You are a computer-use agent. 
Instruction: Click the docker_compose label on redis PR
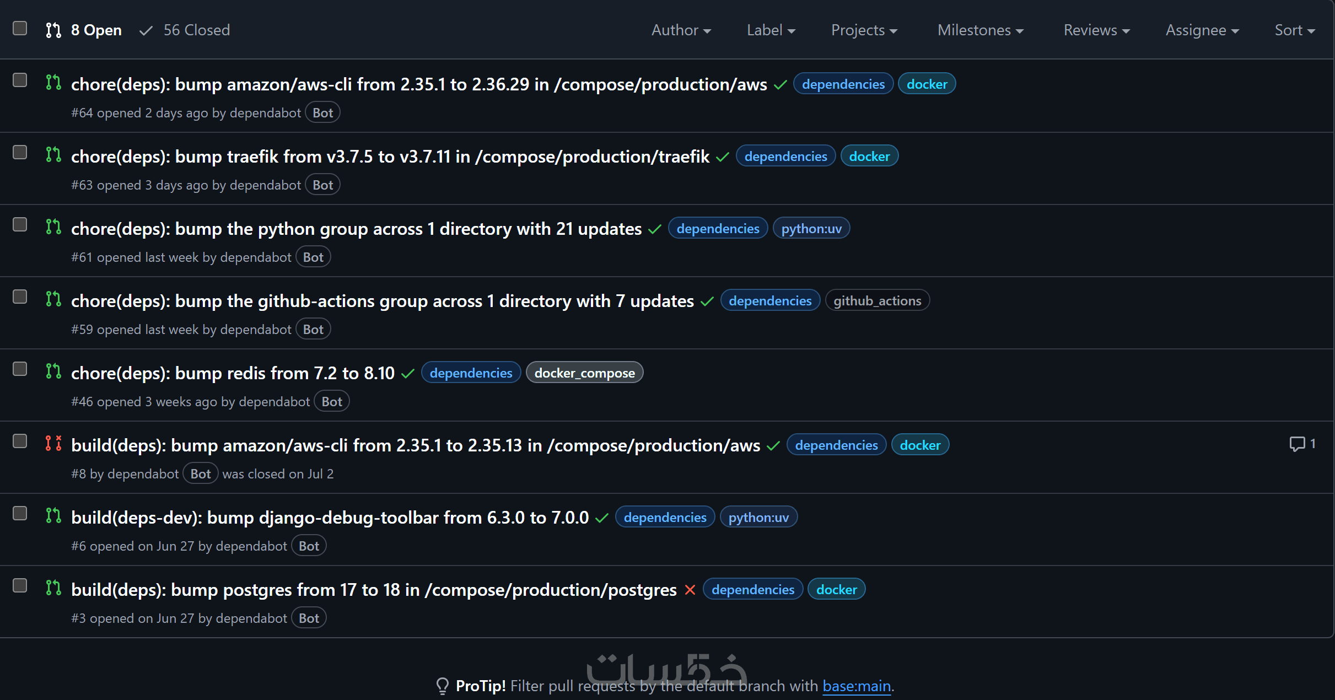coord(585,373)
